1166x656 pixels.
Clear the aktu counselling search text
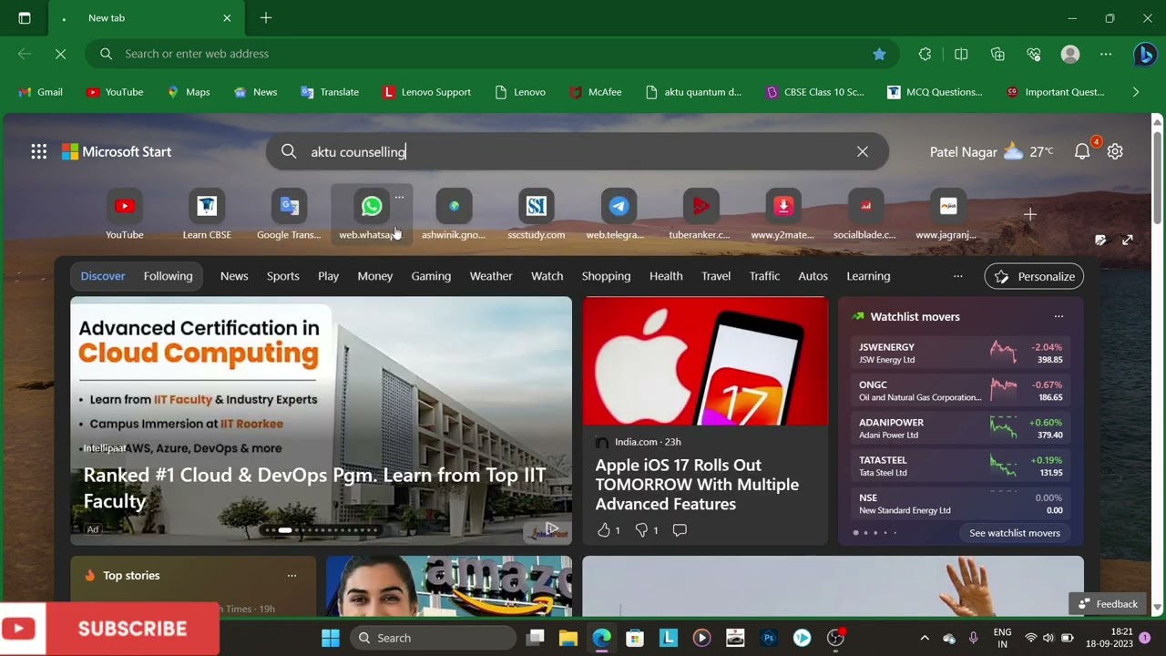[x=863, y=152]
